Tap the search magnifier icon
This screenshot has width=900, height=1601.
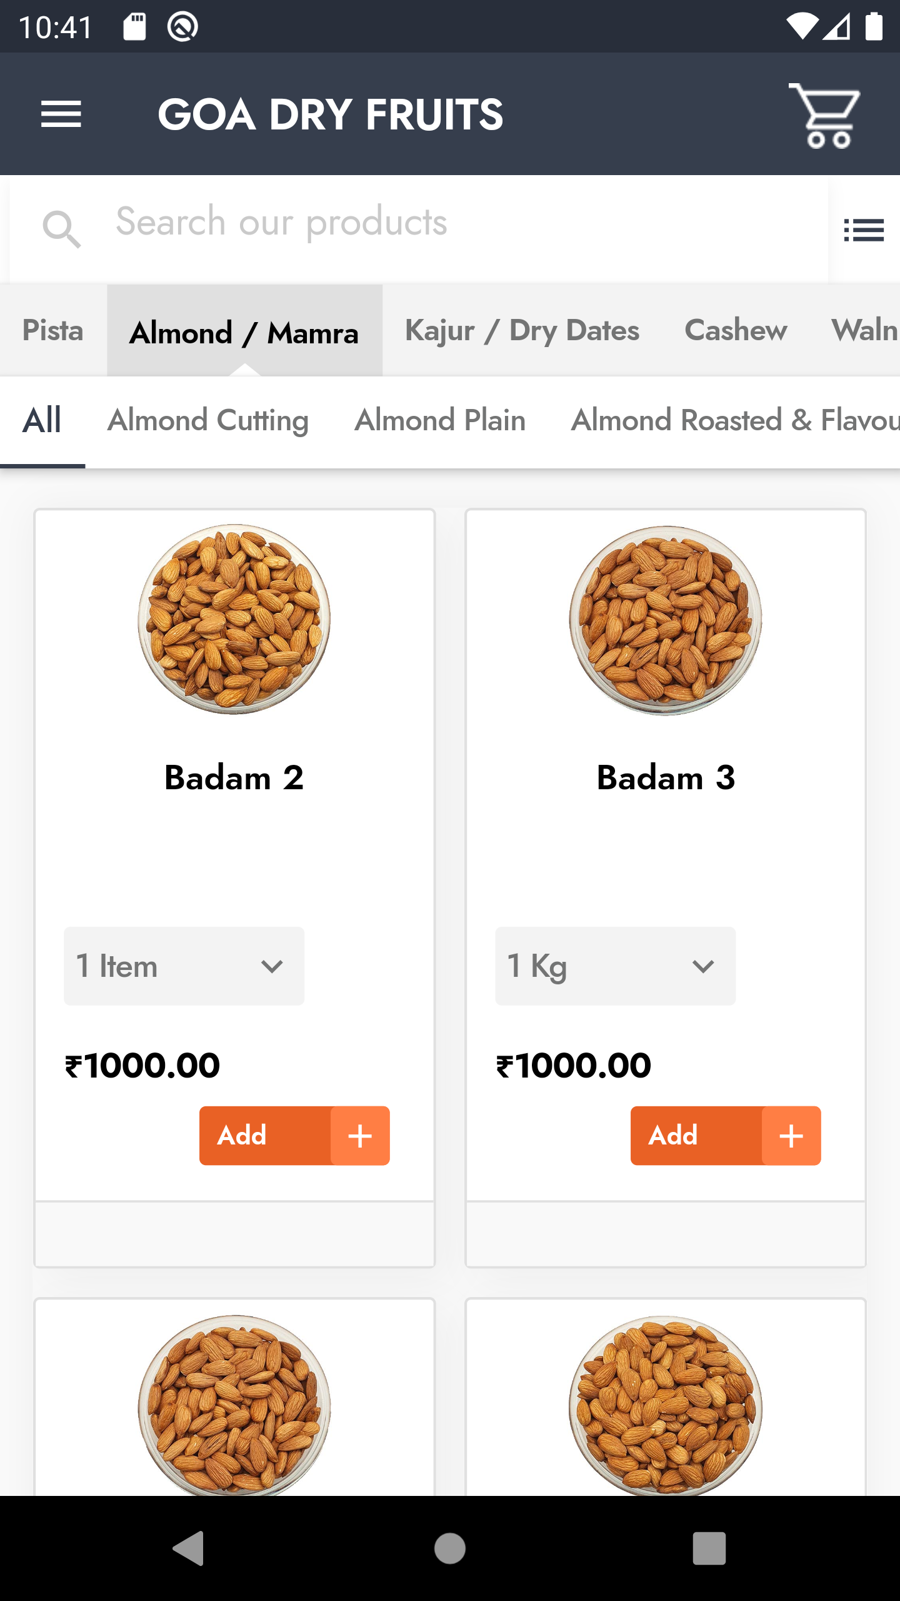tap(61, 229)
